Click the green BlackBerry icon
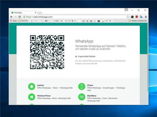The height and width of the screenshot is (117, 157). pos(82,97)
